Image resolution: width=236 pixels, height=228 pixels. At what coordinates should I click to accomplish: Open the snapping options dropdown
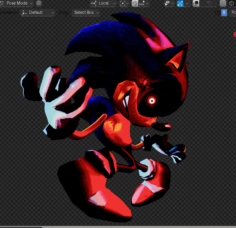[144, 3]
